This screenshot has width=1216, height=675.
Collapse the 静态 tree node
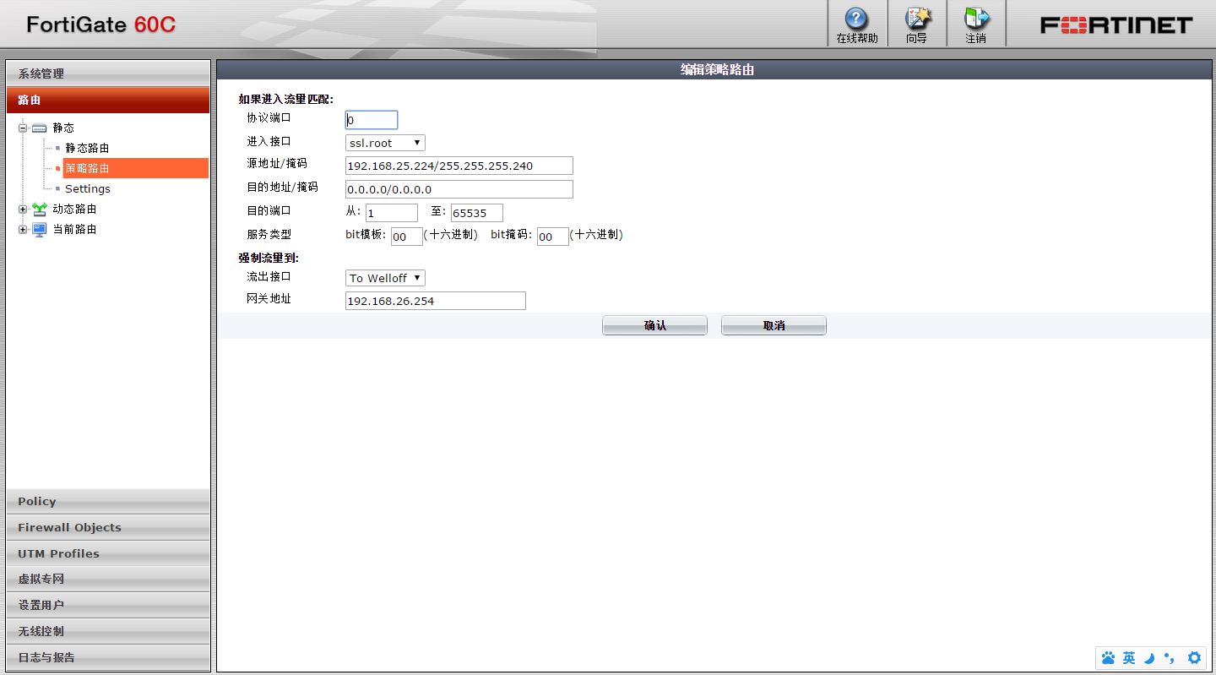pos(23,128)
